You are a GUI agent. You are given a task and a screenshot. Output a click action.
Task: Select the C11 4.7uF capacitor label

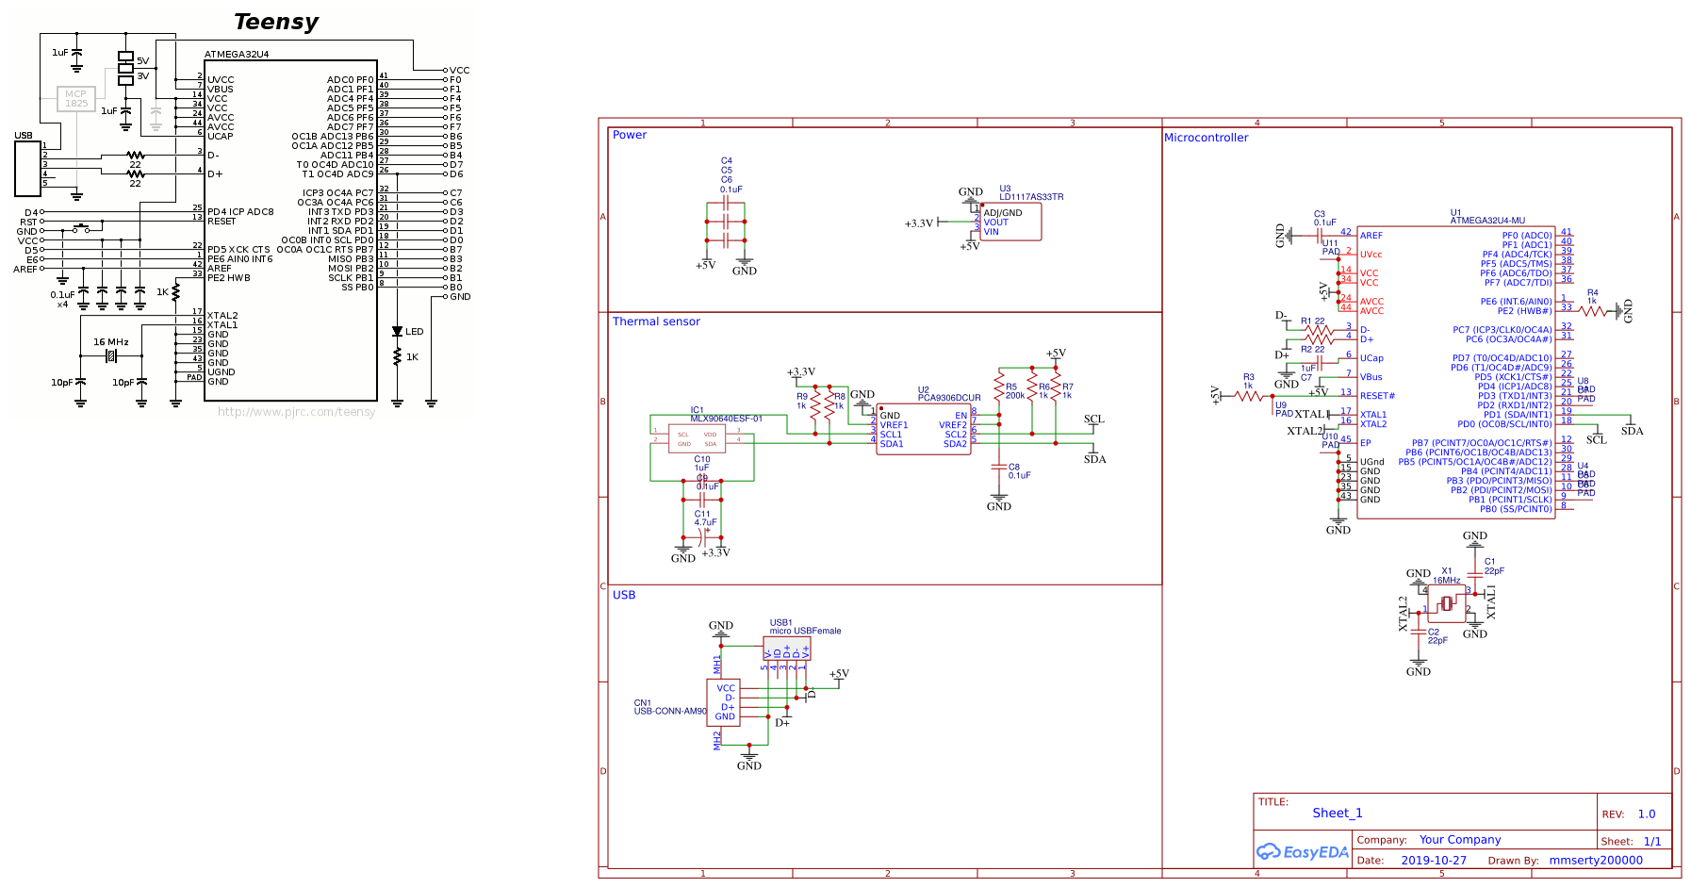(705, 518)
